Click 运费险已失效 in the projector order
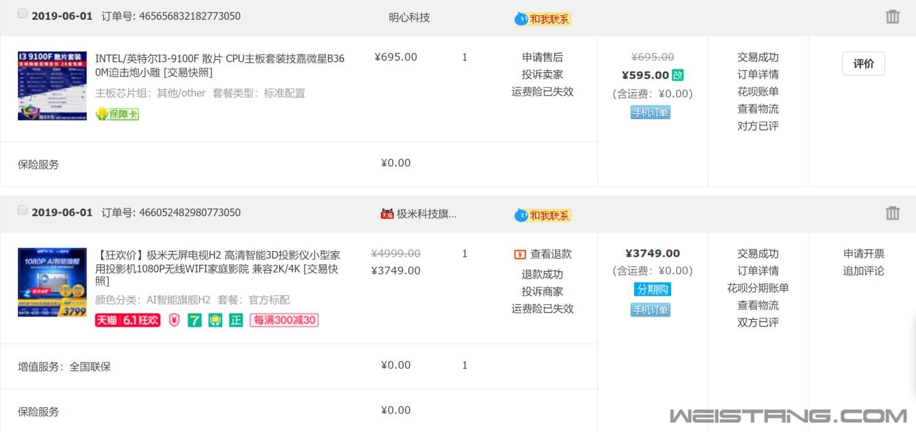This screenshot has height=432, width=916. tap(543, 309)
